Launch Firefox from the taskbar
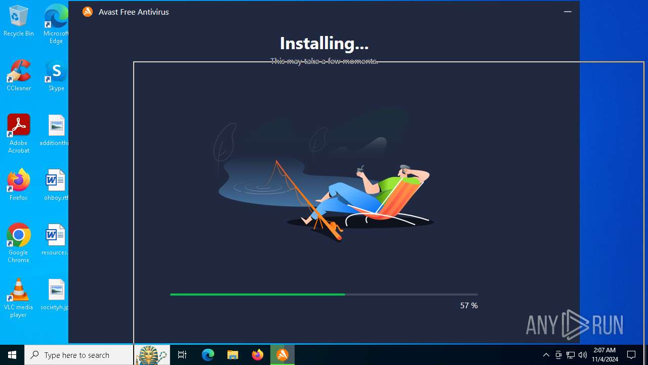This screenshot has width=648, height=365. coord(257,355)
